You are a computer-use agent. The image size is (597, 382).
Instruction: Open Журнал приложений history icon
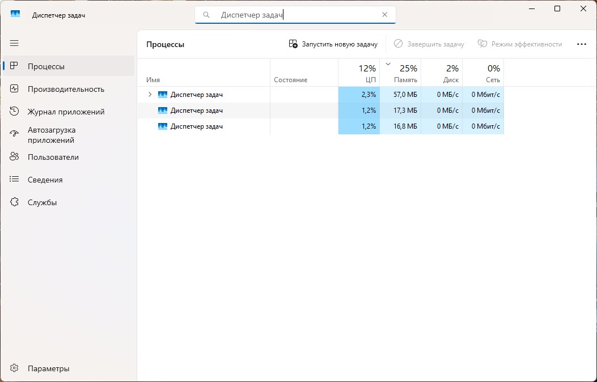coord(14,112)
